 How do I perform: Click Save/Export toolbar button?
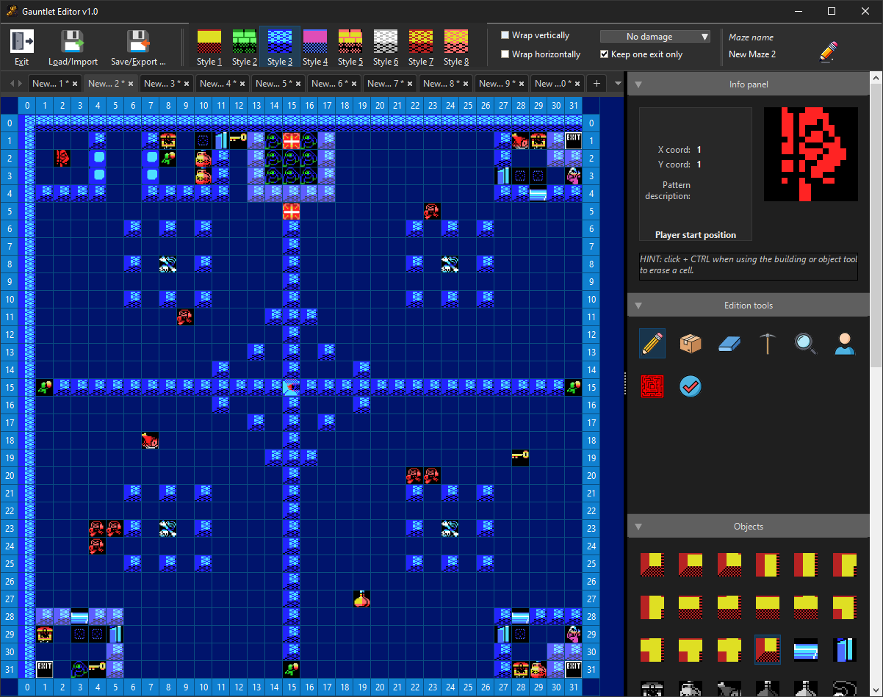(x=138, y=48)
